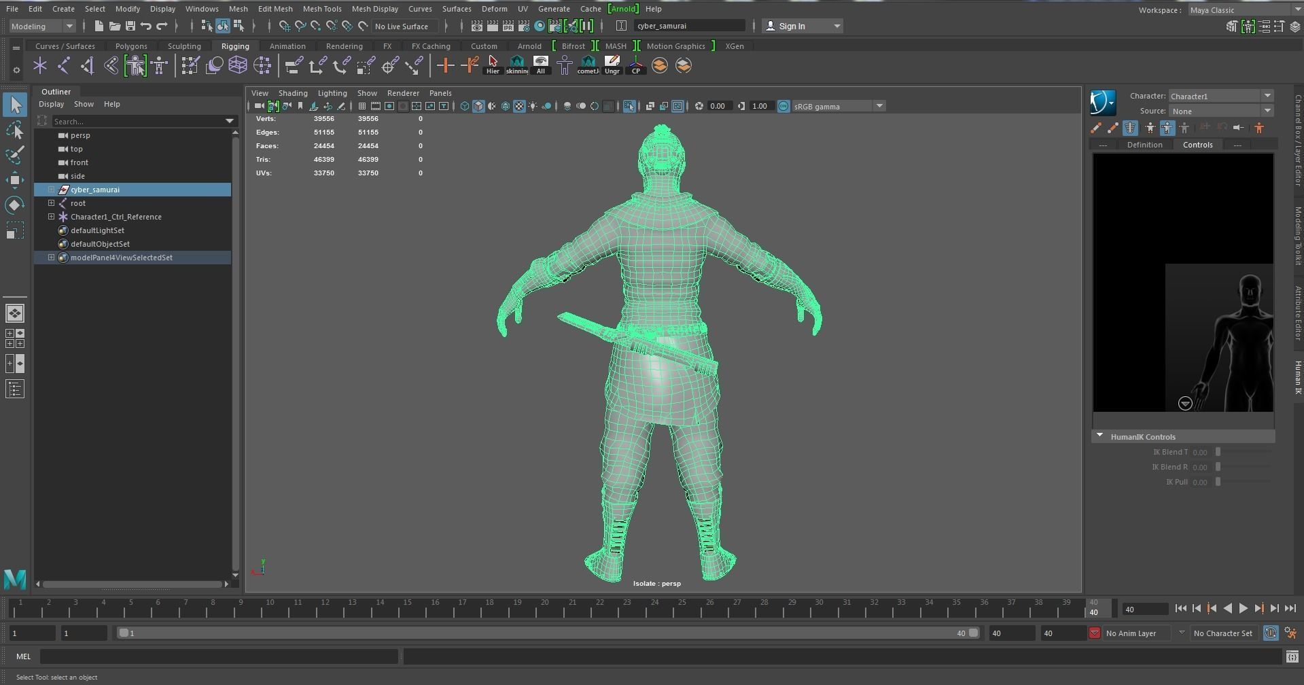Click the No Live Surface field
The width and height of the screenshot is (1304, 685).
coord(406,27)
